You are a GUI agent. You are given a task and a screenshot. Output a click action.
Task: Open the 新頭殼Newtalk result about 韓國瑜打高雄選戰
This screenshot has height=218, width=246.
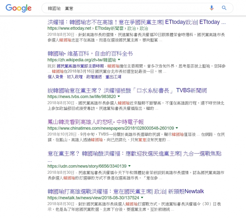(126, 191)
